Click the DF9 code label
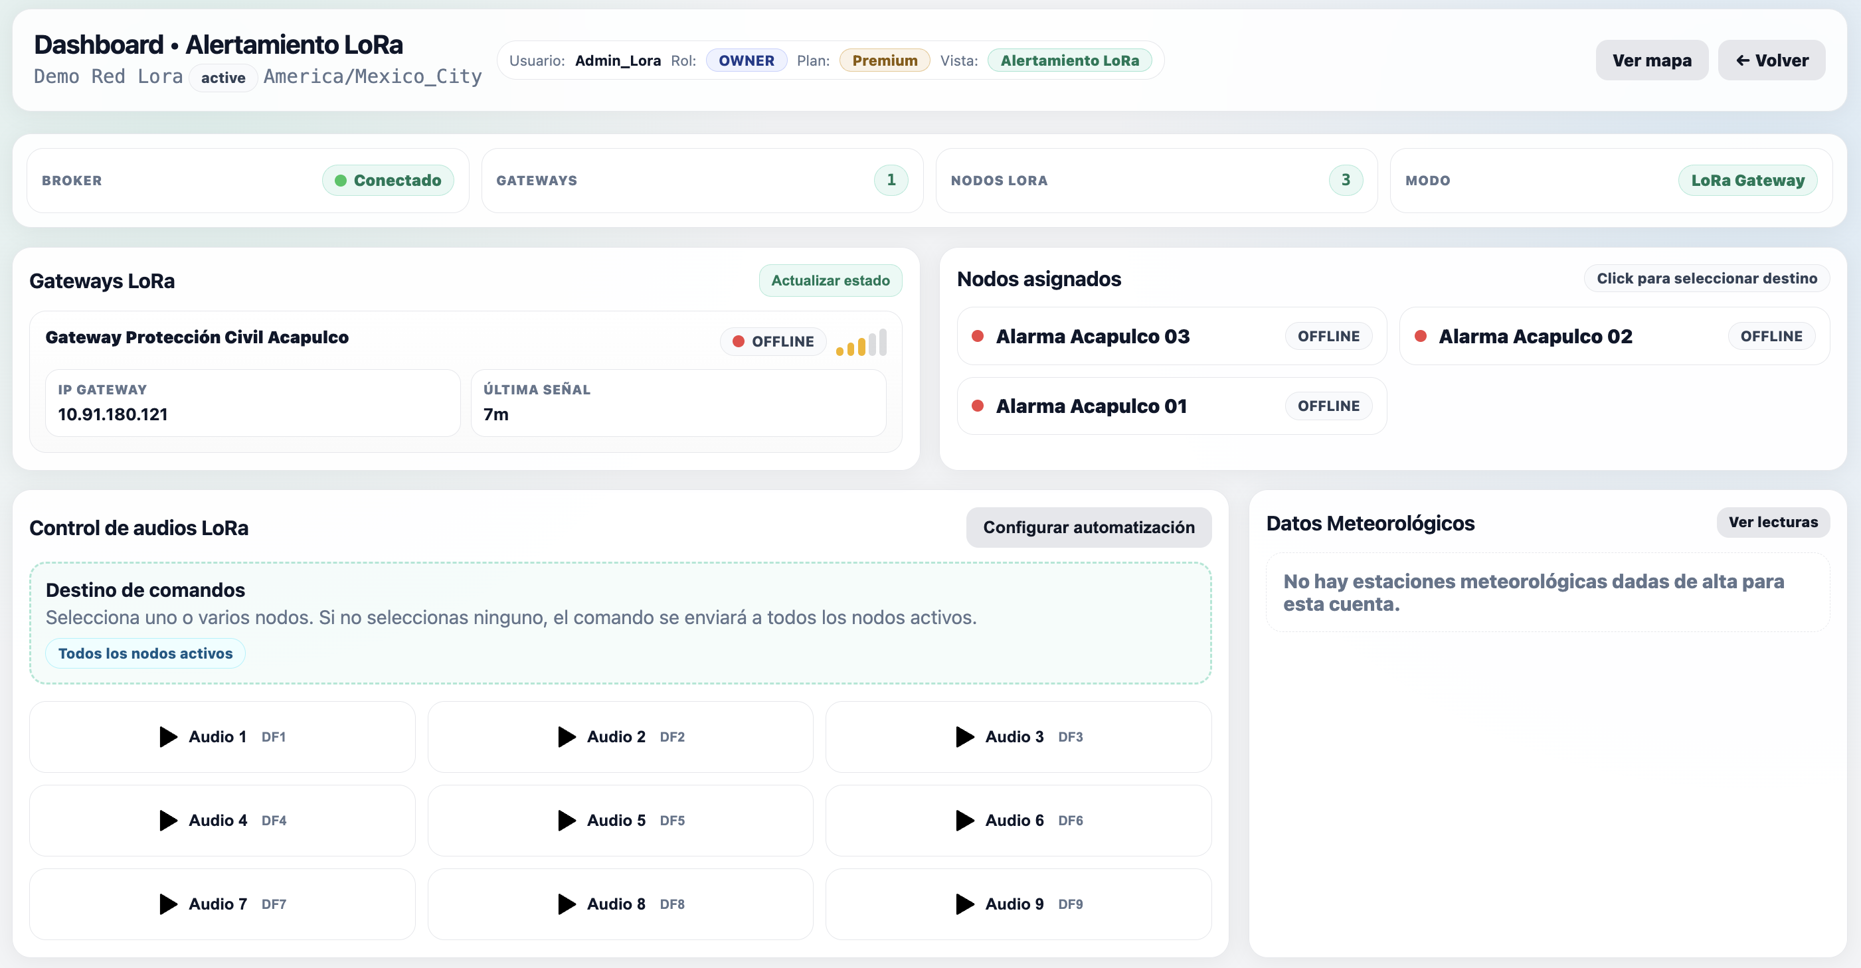 (x=1070, y=904)
